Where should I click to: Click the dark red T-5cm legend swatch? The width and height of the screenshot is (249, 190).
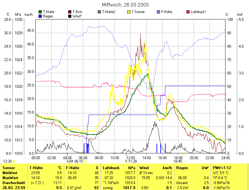[69, 12]
